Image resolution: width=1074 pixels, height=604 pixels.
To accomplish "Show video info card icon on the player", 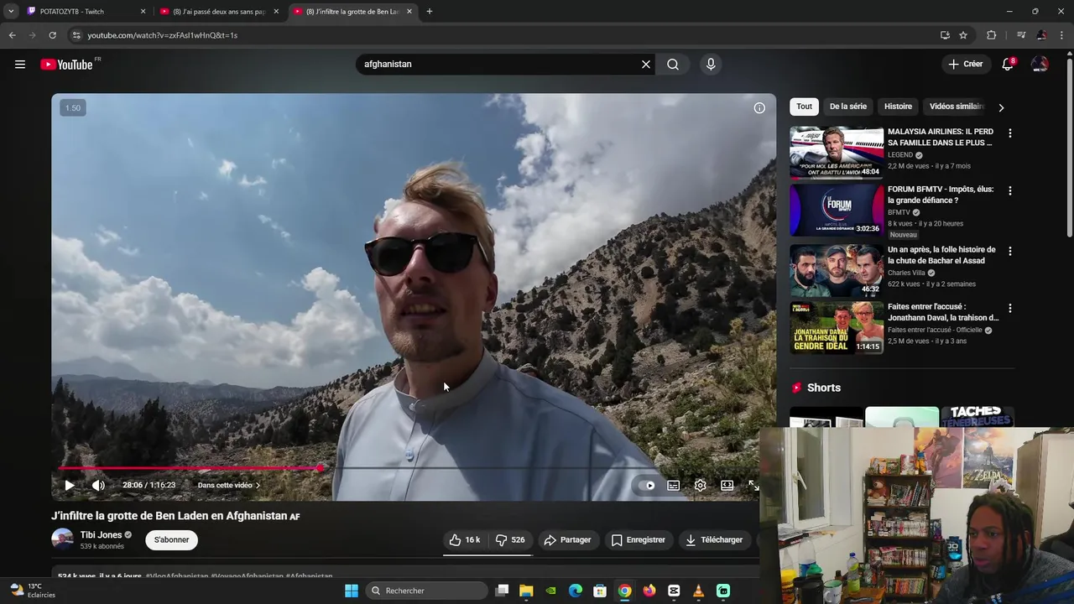I will click(759, 107).
